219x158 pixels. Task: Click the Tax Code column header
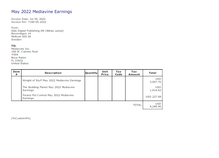click(119, 73)
